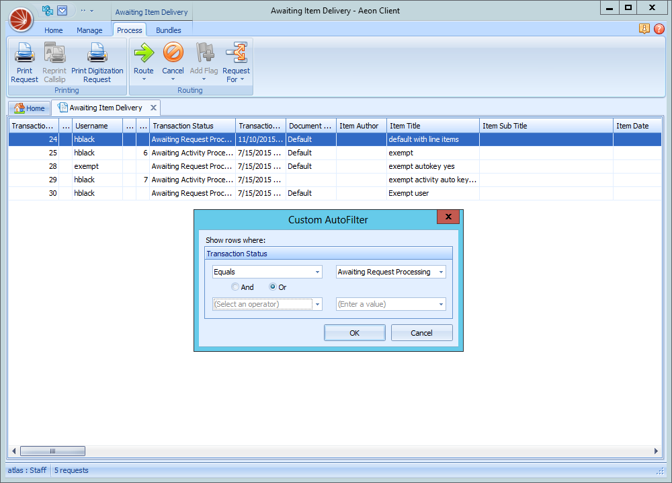The height and width of the screenshot is (483, 672).
Task: Open the Aeon application menu orb
Action: coord(21,20)
